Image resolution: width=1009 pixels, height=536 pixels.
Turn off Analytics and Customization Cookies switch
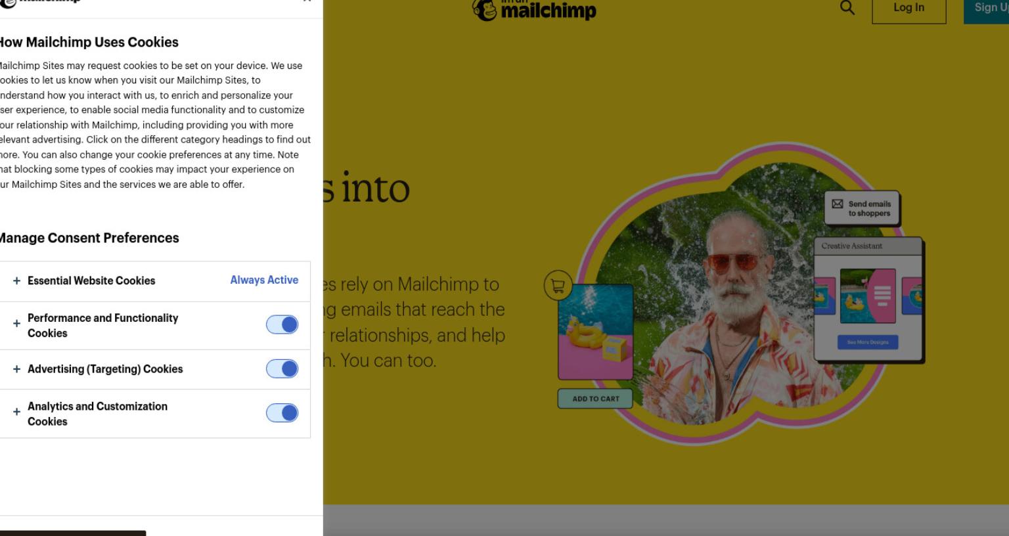282,413
